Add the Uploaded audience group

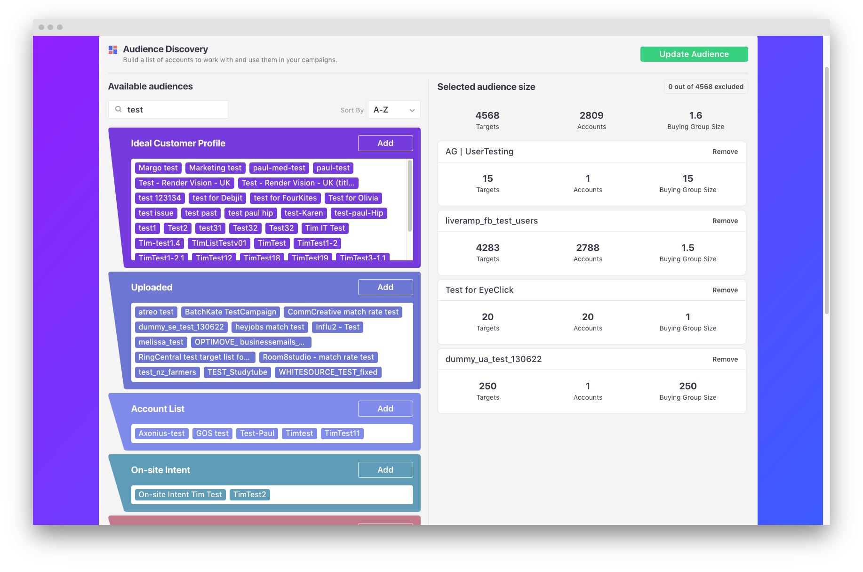385,287
